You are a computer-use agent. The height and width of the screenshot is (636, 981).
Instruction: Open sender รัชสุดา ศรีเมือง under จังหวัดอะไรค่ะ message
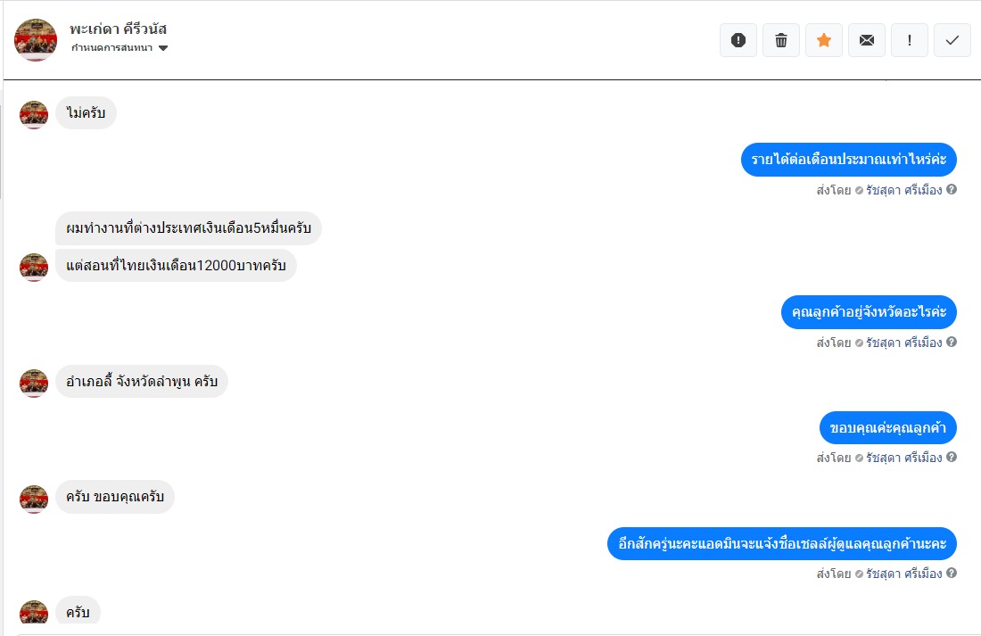pyautogui.click(x=903, y=343)
